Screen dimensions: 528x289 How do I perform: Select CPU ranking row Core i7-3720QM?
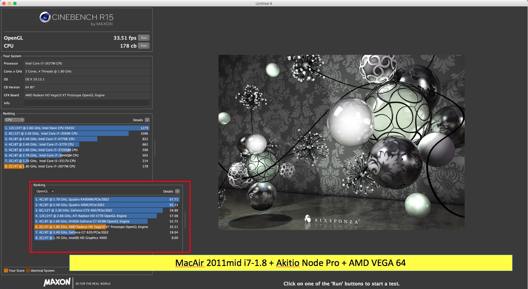[x=77, y=150]
